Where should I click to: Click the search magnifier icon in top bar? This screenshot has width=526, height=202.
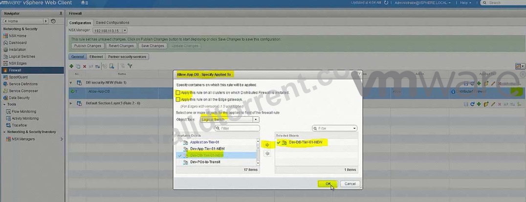(484, 2)
